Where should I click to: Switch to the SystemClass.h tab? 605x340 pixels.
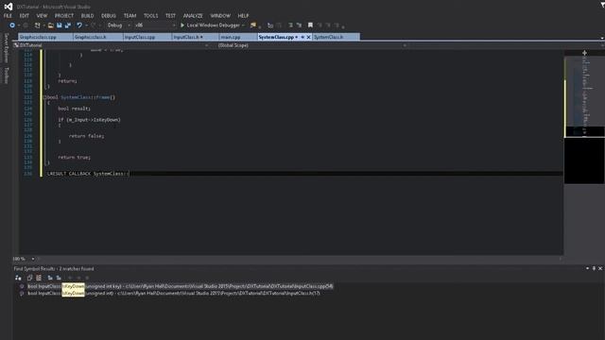[337, 37]
